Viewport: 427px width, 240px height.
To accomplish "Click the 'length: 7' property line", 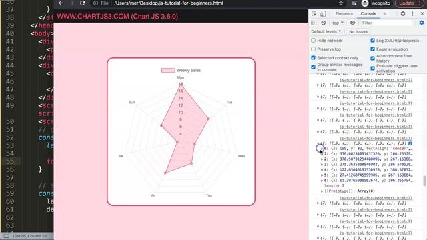I will click(x=334, y=185).
